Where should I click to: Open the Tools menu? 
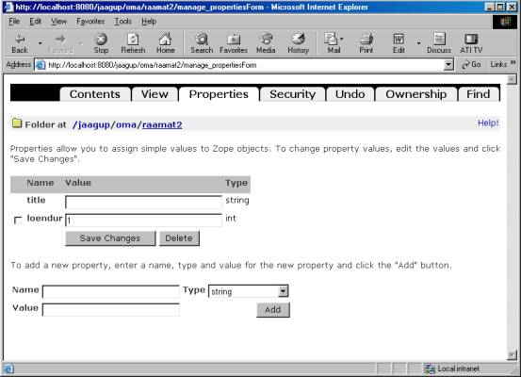(122, 22)
